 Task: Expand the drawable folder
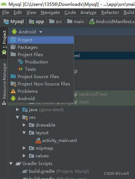(24, 125)
